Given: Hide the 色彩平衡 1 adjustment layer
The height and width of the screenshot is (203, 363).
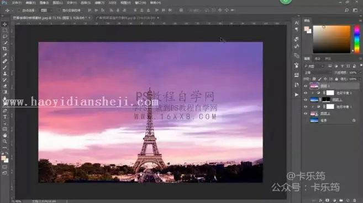Looking at the screenshot, I should (x=306, y=107).
